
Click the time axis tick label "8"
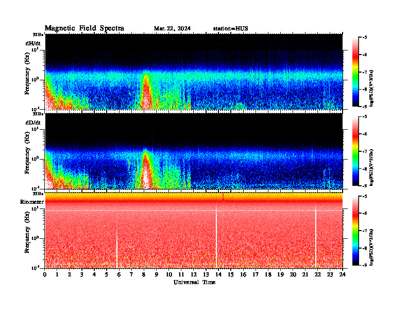(144, 274)
